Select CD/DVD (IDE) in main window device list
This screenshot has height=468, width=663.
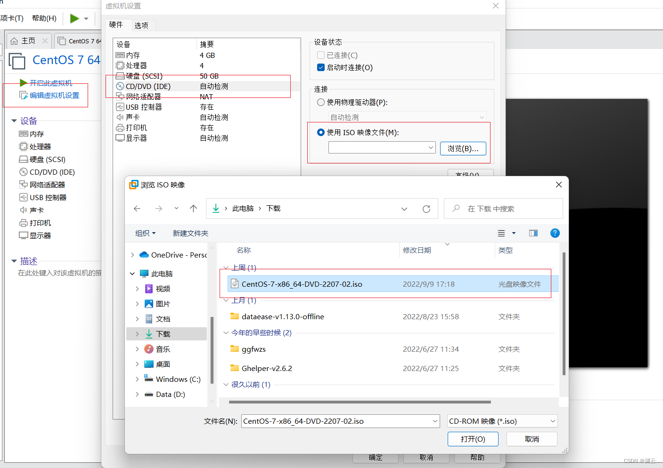47,172
